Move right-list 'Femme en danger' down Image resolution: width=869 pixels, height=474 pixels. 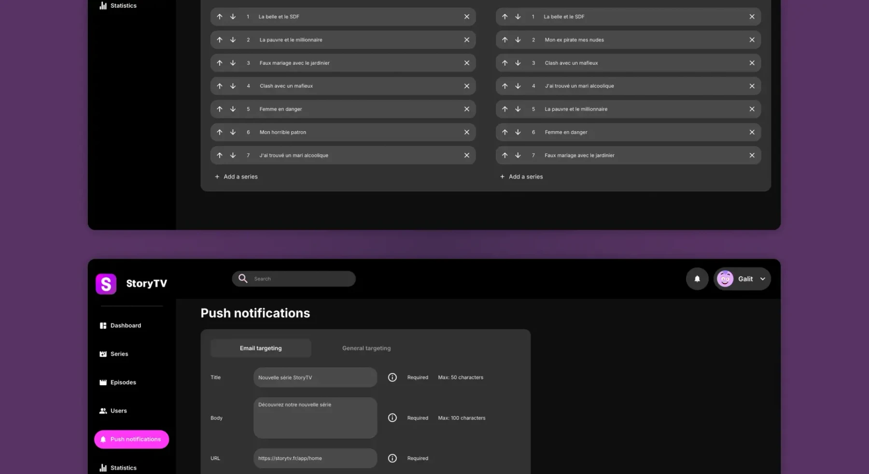point(518,132)
